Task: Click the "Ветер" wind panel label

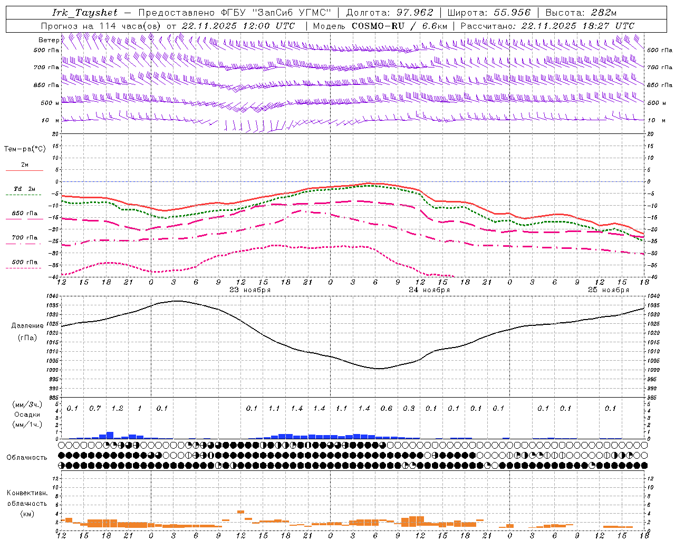Action: (x=49, y=40)
